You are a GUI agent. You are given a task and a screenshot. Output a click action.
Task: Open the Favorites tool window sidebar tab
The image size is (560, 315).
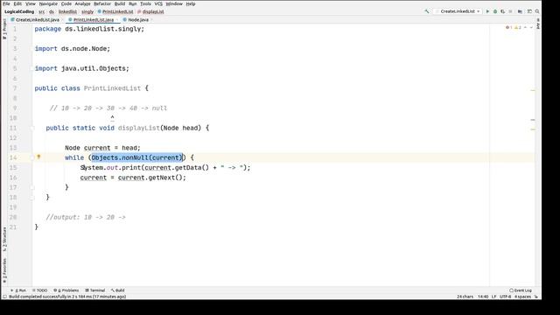coord(4,270)
